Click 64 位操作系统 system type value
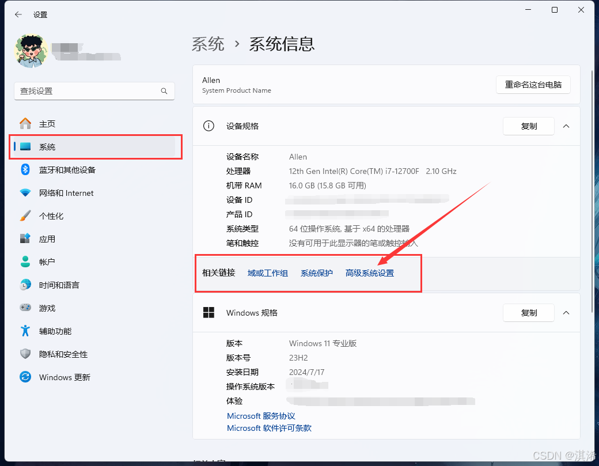This screenshot has height=466, width=599. click(x=349, y=229)
